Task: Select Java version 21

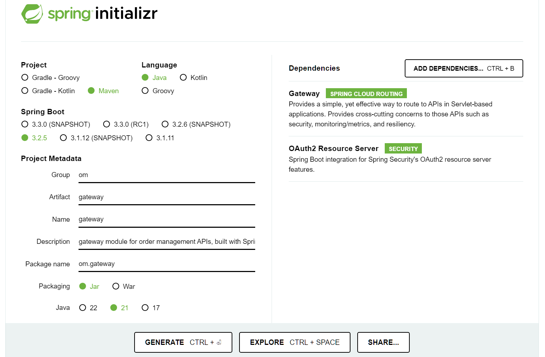Action: [119, 308]
